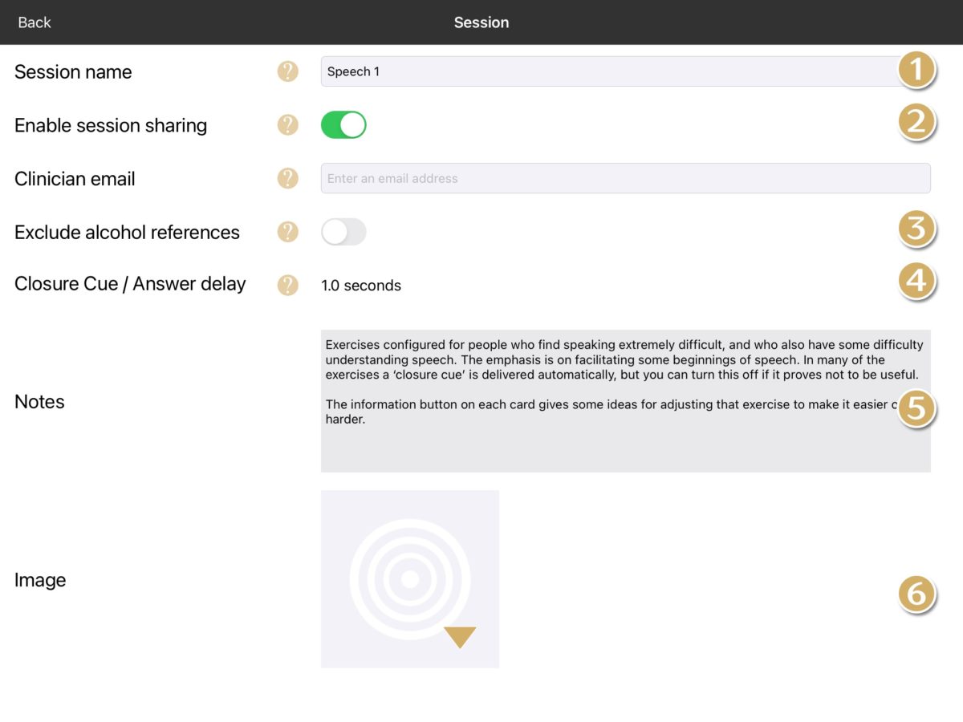The height and width of the screenshot is (722, 963).
Task: Change the 1.0 seconds delay value
Action: click(x=361, y=286)
